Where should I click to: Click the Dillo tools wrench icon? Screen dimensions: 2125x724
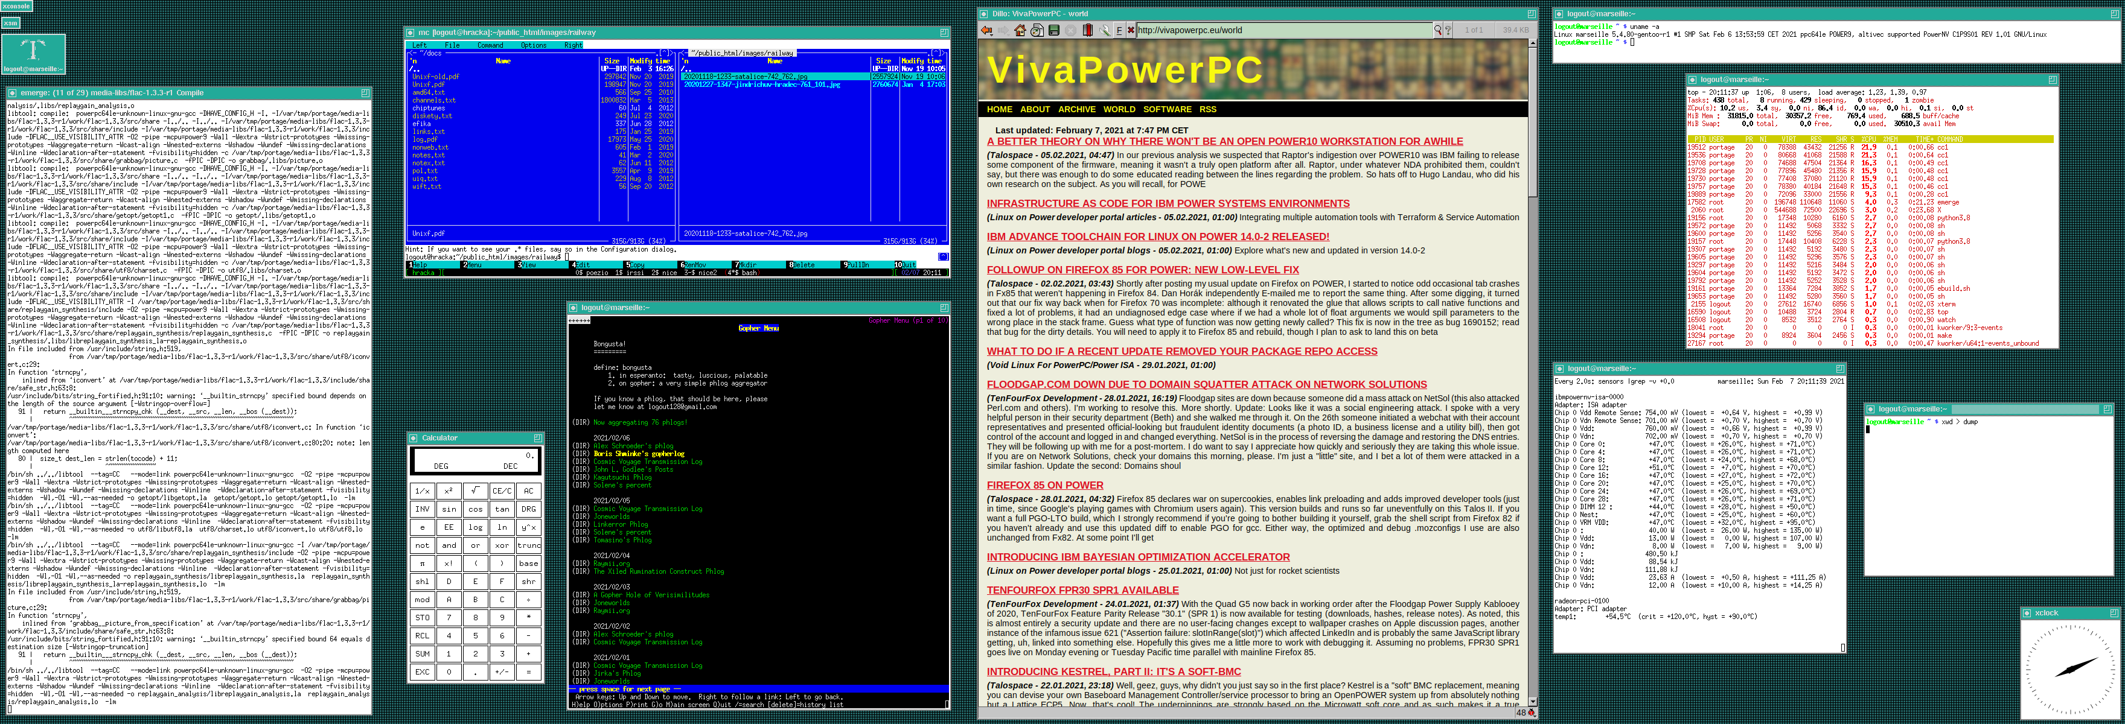coord(1105,31)
